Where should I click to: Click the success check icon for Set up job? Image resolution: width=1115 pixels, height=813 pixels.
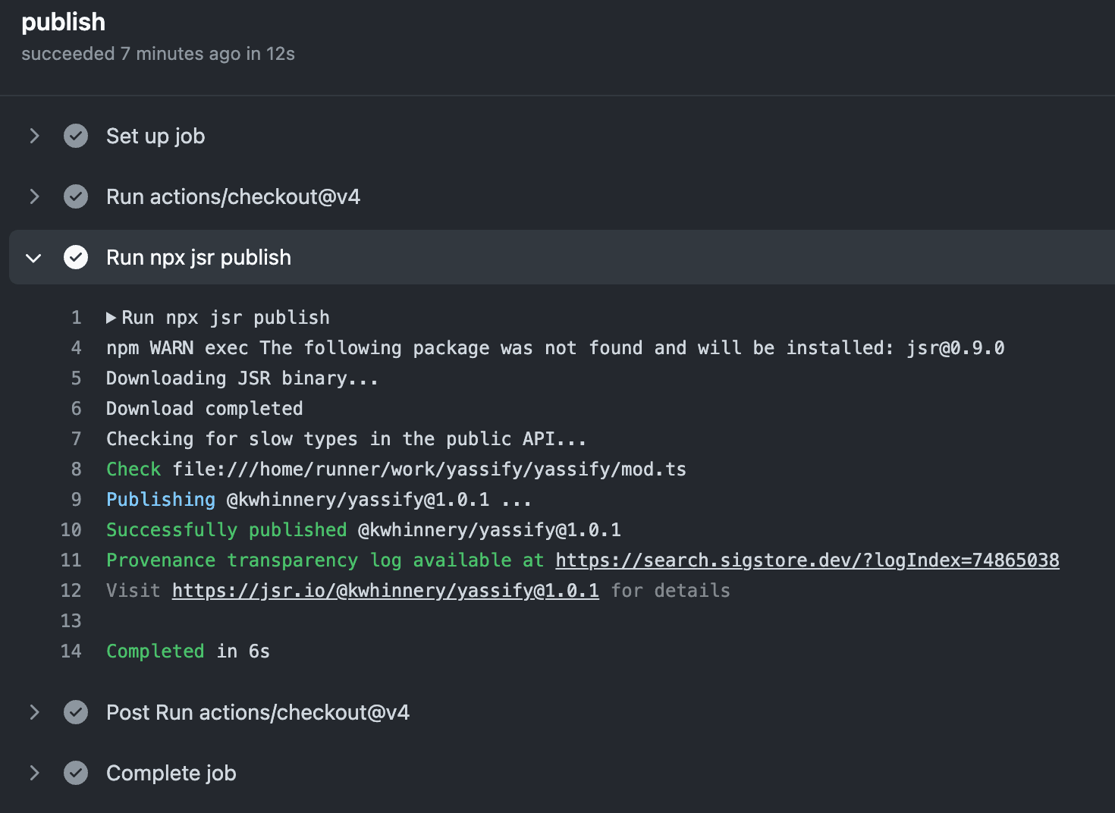tap(76, 136)
